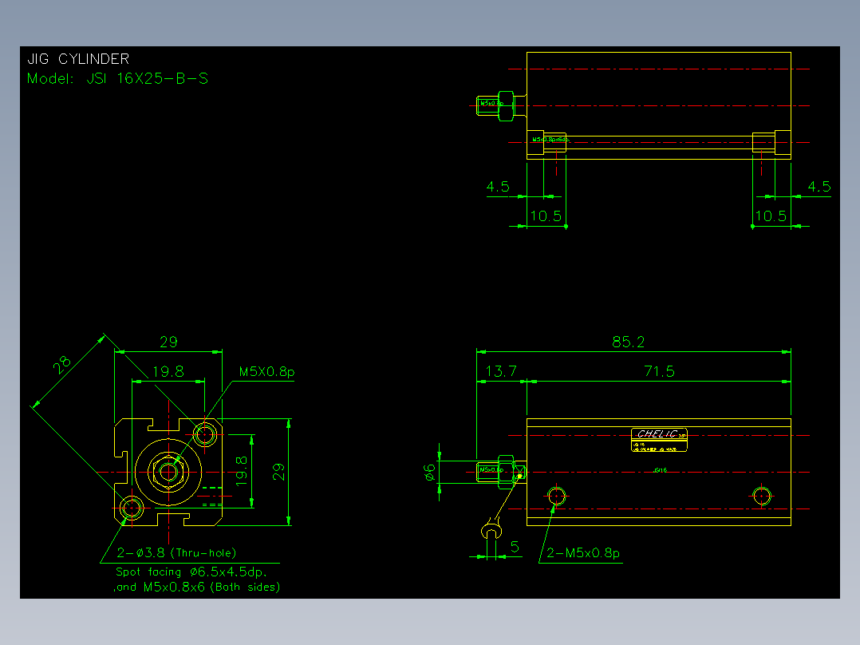This screenshot has height=645, width=860.
Task: Click the CHELIC nameplate on cylinder body
Action: pos(659,440)
